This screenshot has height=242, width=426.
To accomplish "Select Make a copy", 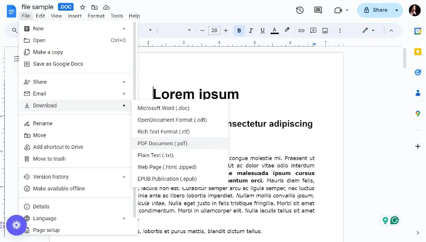I will tap(76, 52).
